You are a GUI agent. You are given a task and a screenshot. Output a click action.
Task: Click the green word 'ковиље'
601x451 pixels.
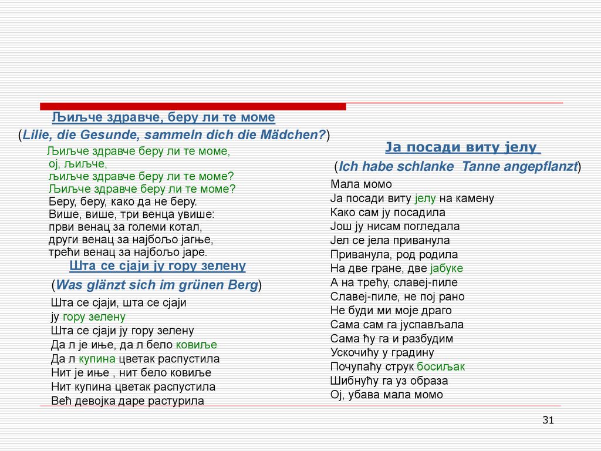tap(196, 344)
